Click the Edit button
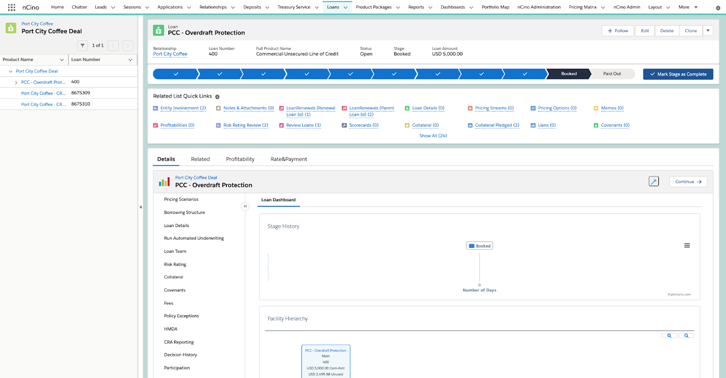The height and width of the screenshot is (378, 726). [645, 31]
